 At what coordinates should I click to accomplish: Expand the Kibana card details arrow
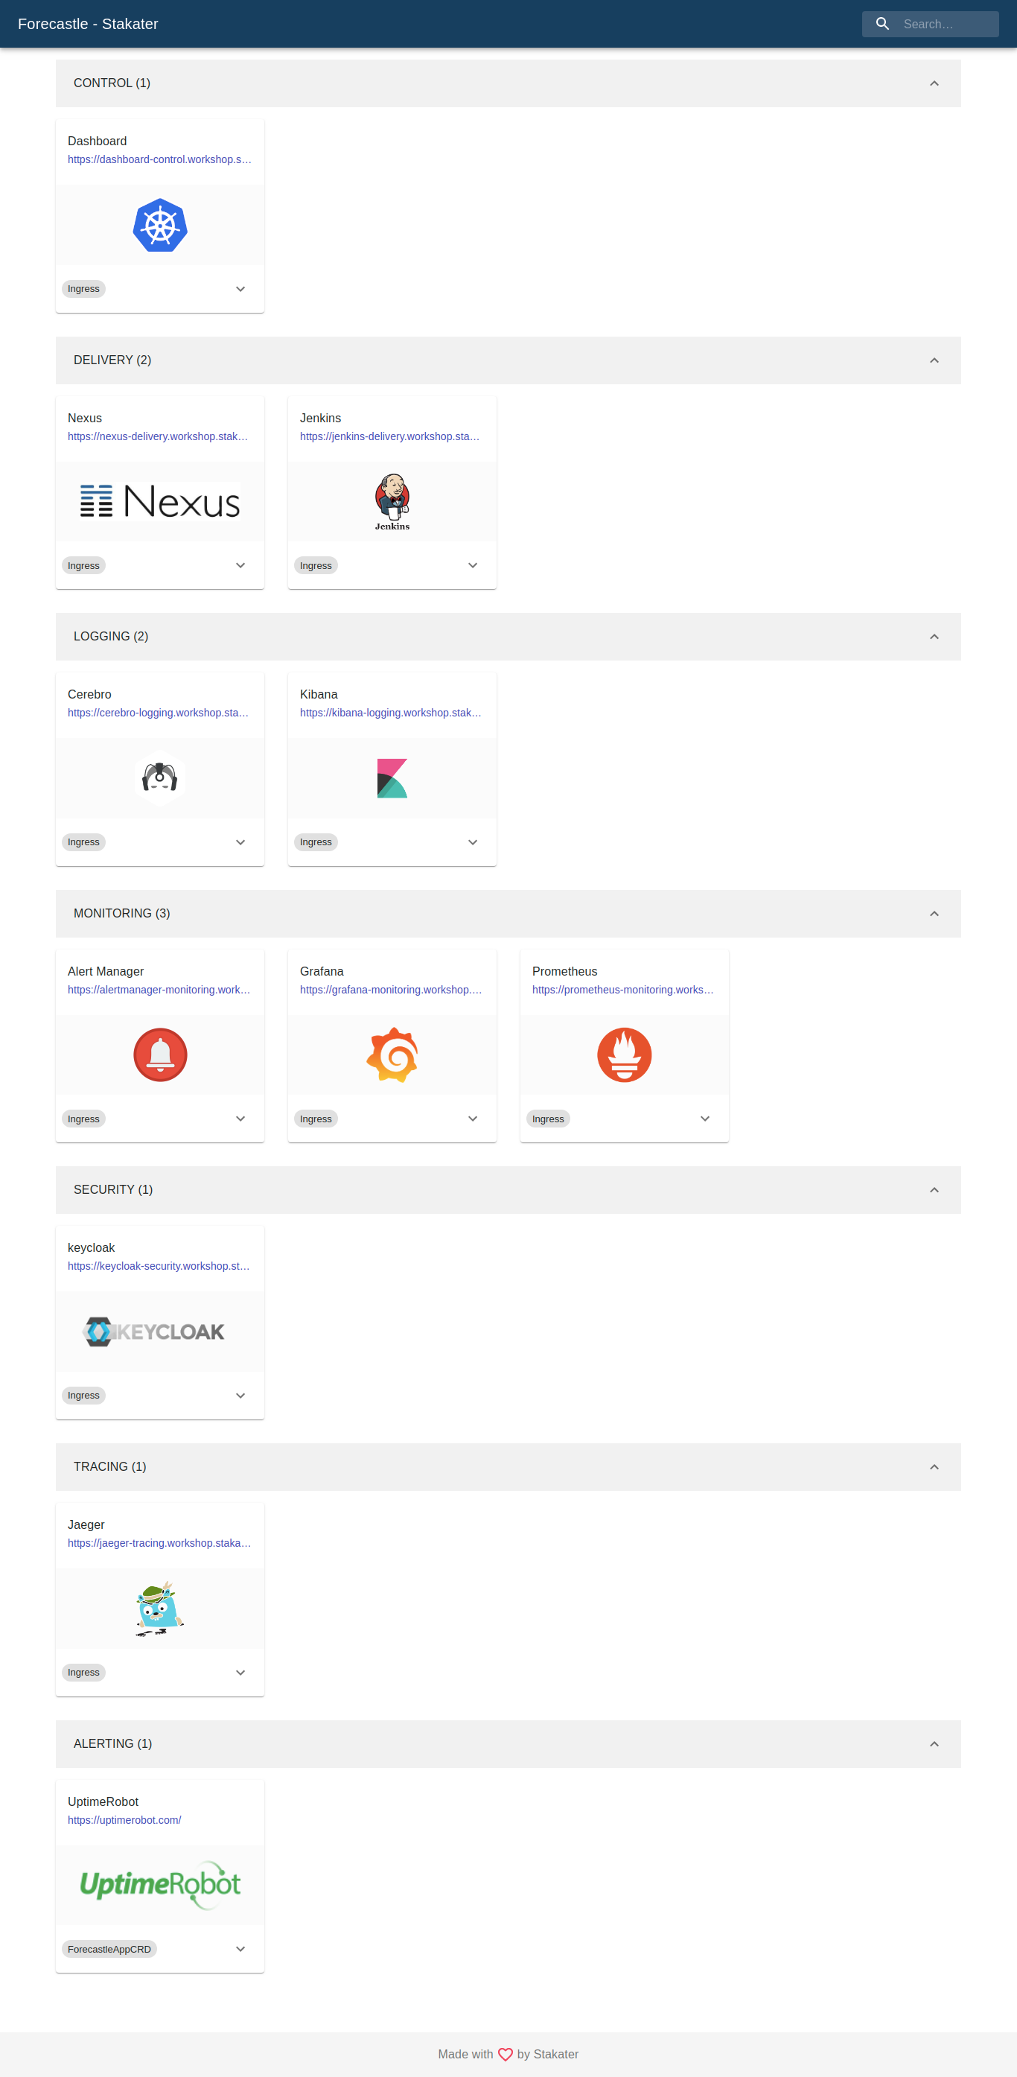pos(472,842)
